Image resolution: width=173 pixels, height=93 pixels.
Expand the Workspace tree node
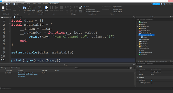(137, 22)
